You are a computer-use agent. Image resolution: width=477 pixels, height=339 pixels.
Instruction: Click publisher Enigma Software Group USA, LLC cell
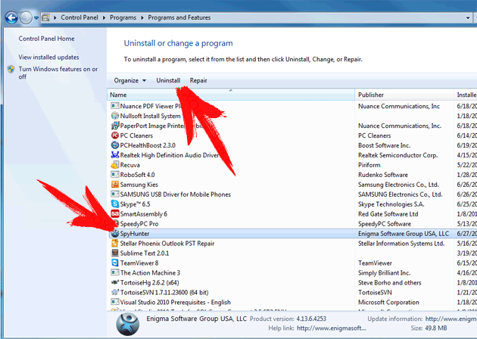(404, 234)
